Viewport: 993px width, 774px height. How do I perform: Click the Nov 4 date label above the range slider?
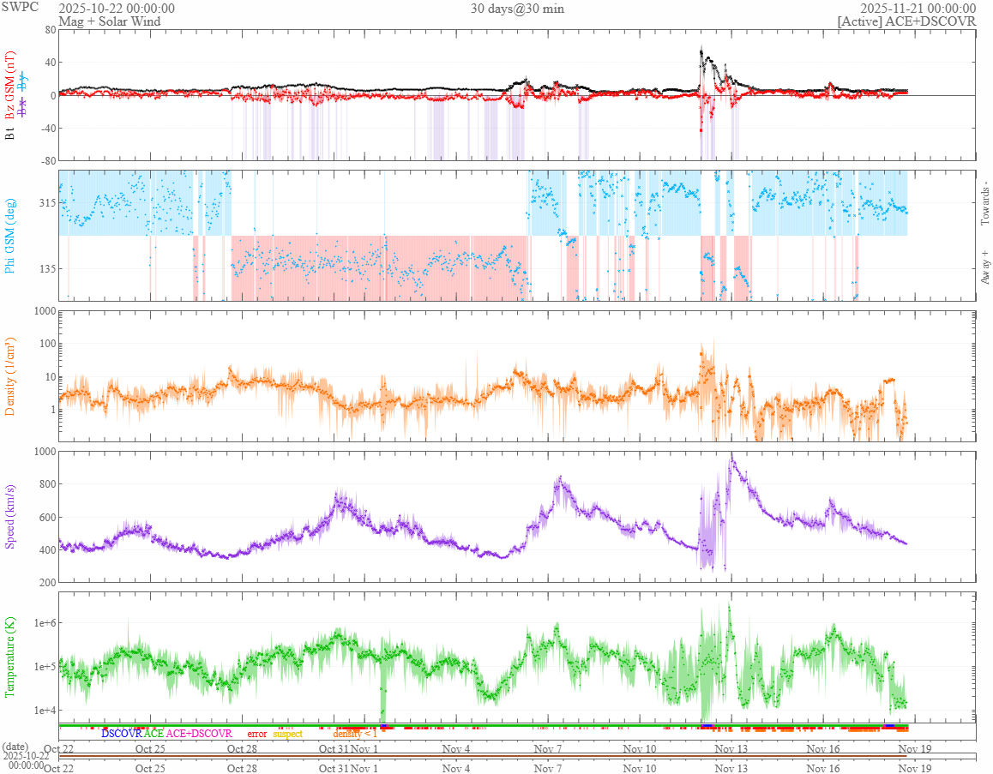[456, 748]
